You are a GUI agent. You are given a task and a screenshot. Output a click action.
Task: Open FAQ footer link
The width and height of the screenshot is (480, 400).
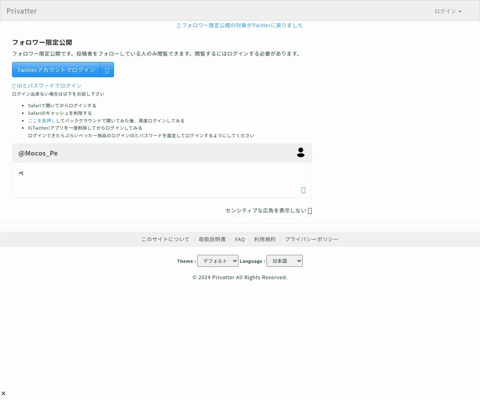tap(240, 239)
